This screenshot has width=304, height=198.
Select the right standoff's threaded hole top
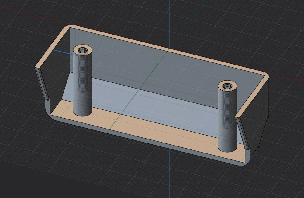227,86
